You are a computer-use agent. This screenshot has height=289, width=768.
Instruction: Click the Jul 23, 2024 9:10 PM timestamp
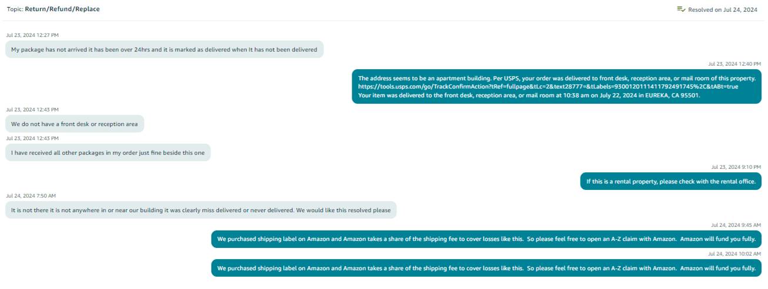point(736,166)
